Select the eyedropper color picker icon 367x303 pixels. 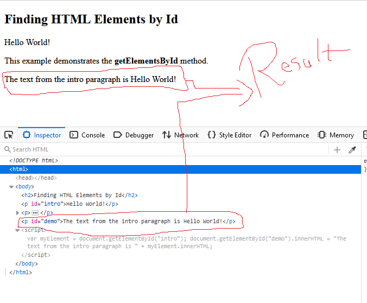coord(352,150)
